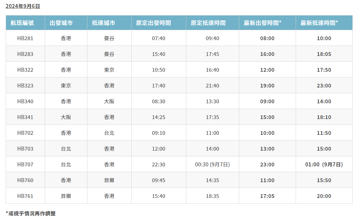The width and height of the screenshot is (357, 220).
Task: Select the 大阪 departure city for HB341
Action: pos(66,117)
